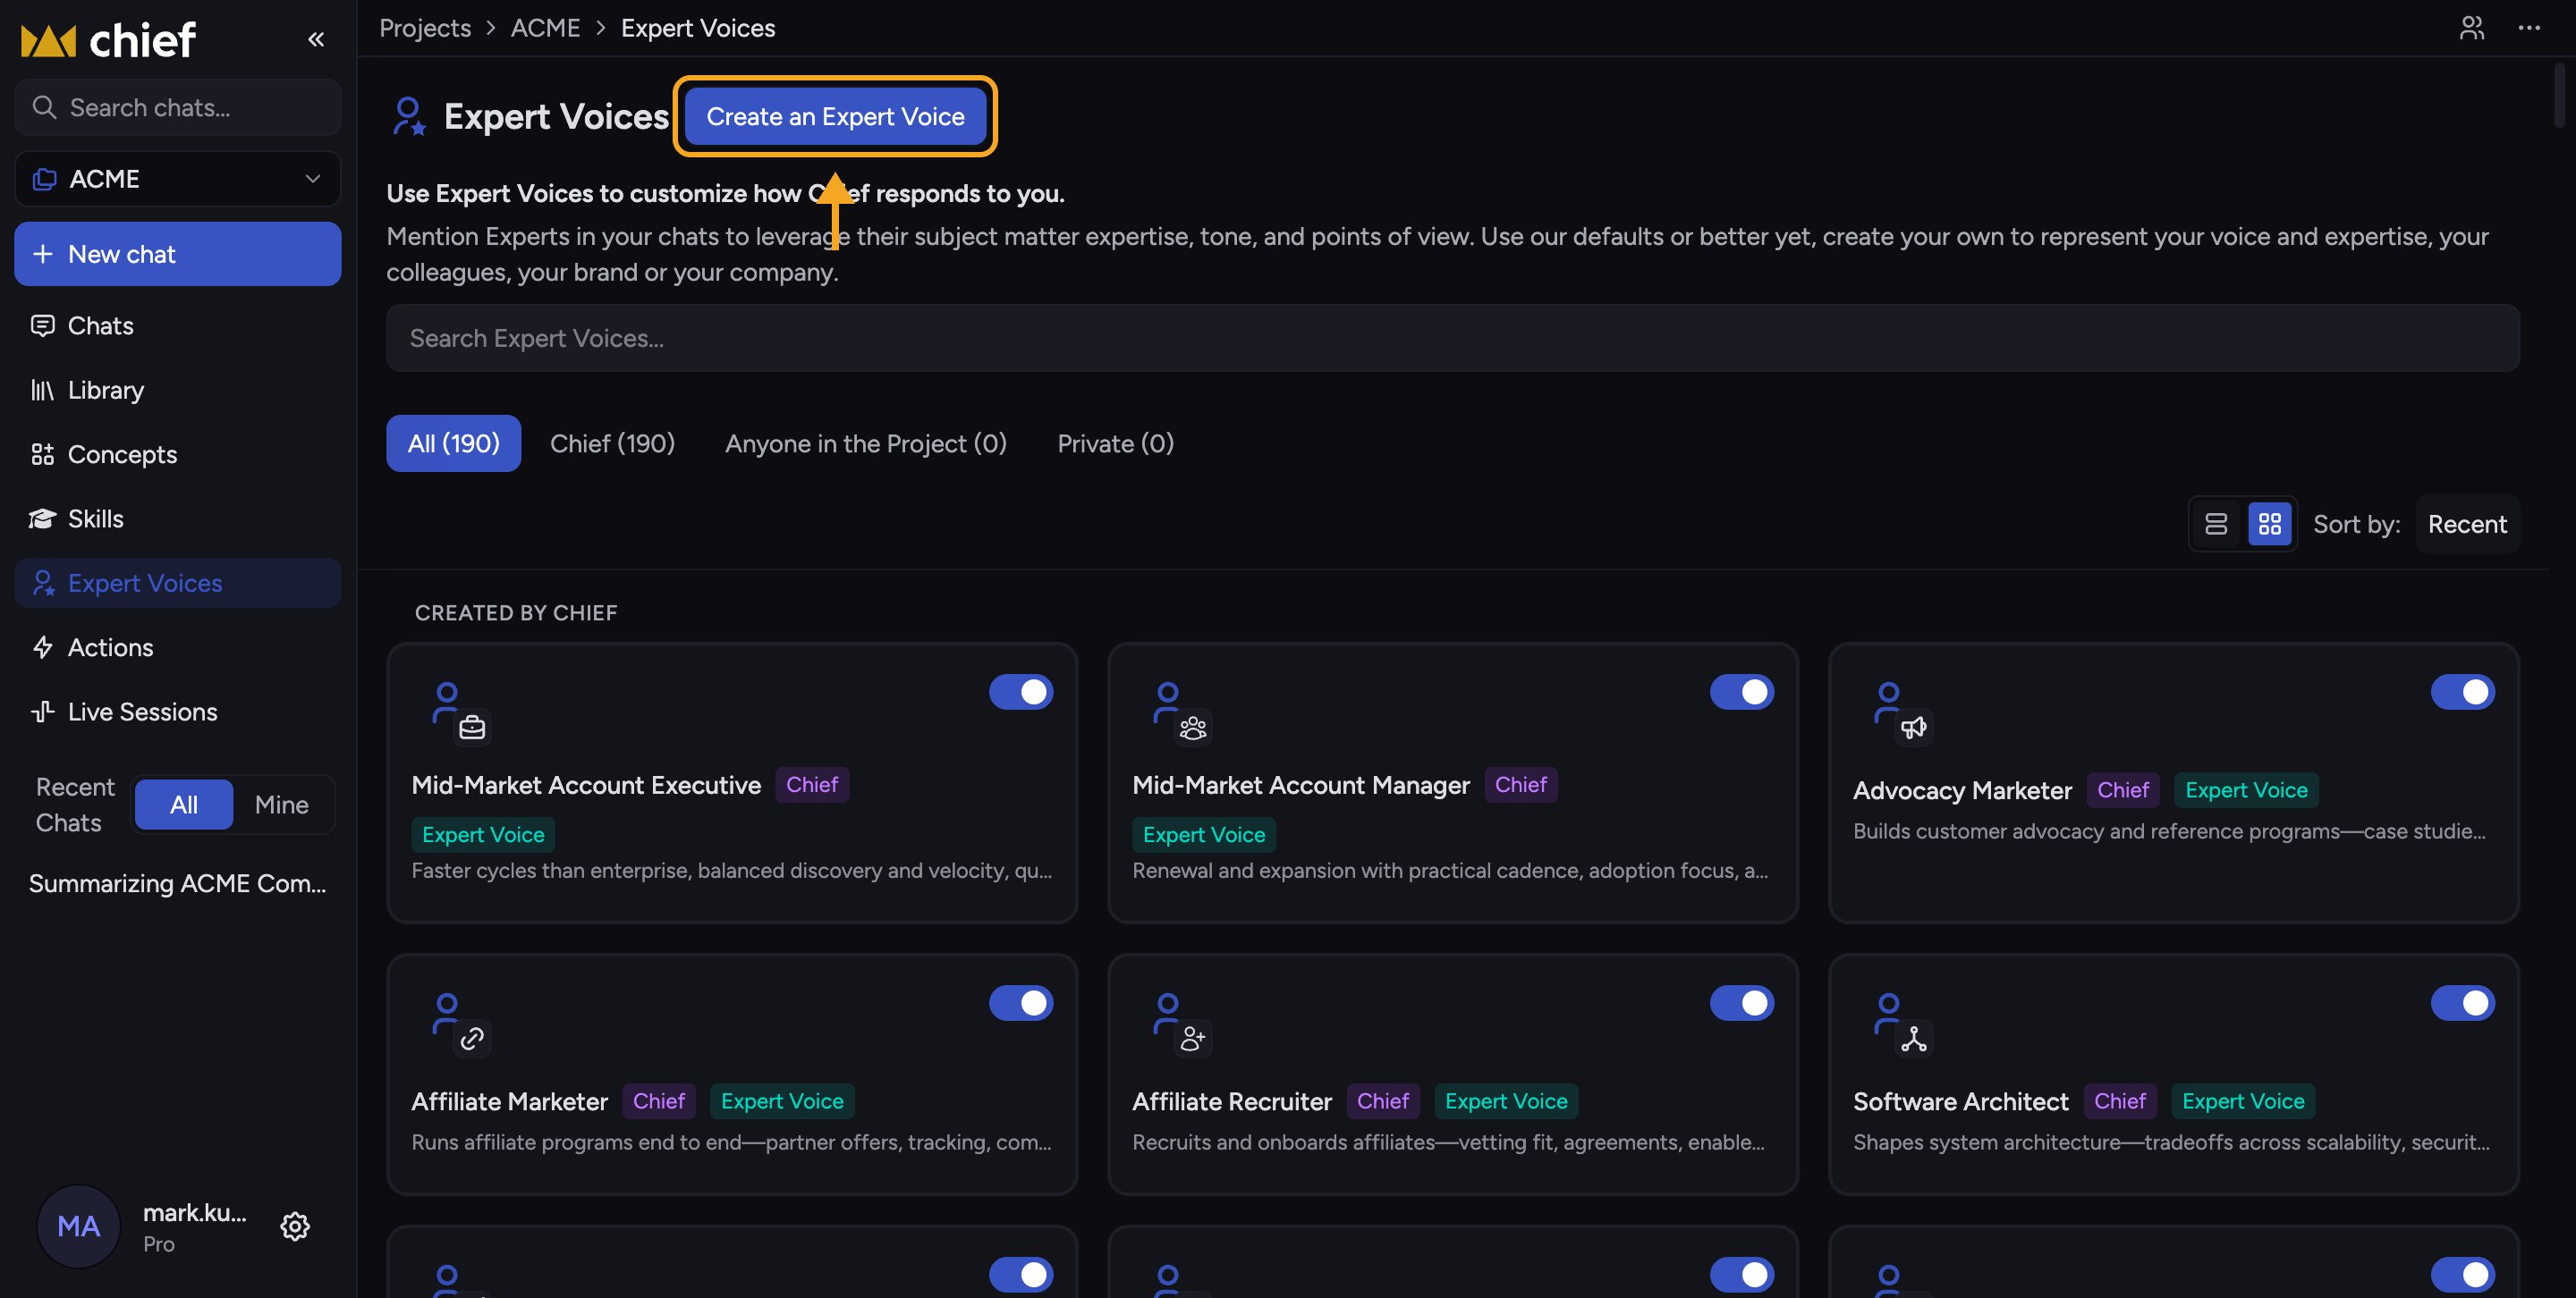Open the Mid-Market Account Manager card title

coord(1301,786)
